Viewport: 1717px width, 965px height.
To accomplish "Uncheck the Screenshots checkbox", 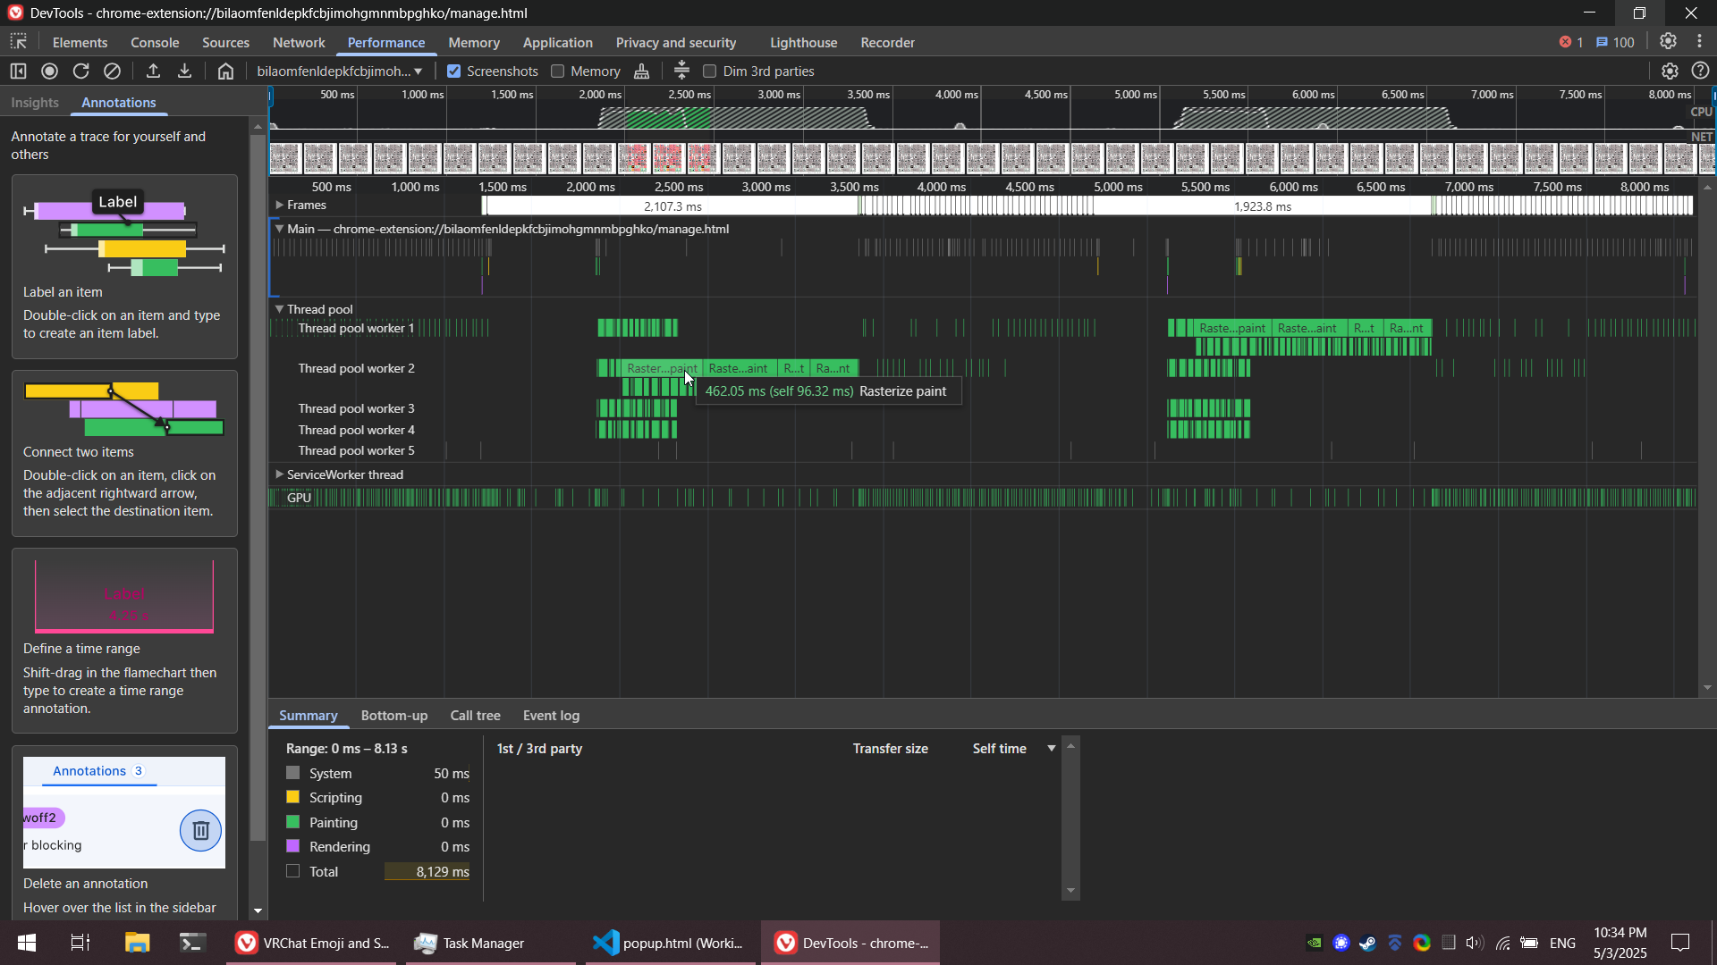I will click(x=454, y=71).
